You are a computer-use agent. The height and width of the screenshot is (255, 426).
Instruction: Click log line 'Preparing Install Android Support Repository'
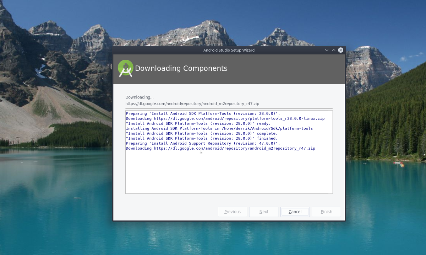(203, 143)
